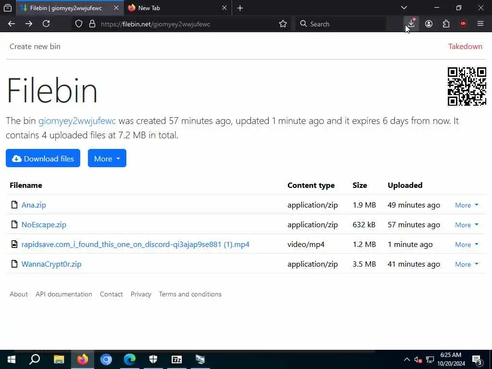Viewport: 492px width, 369px height.
Task: Open the Contact footer link
Action: click(111, 295)
